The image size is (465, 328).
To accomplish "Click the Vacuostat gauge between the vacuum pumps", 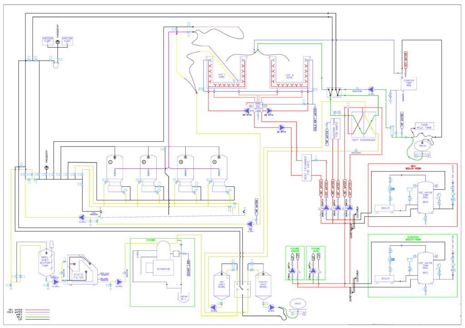I will point(58,42).
